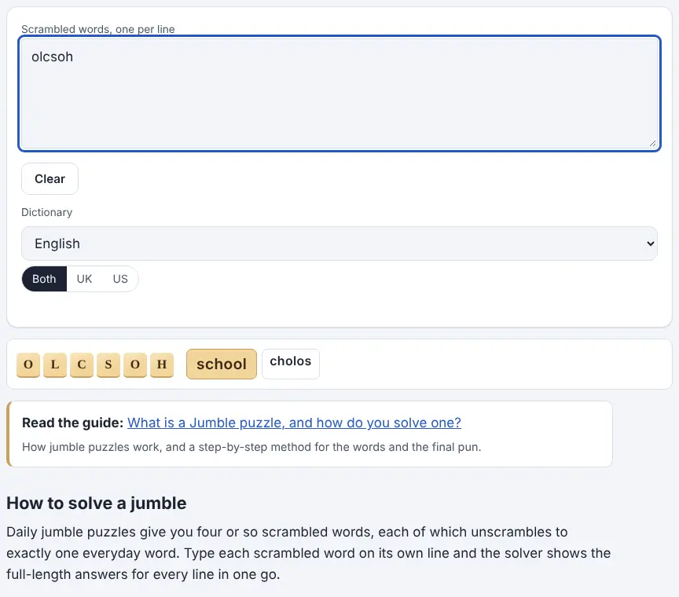Click the letter H tile
The width and height of the screenshot is (679, 597).
tap(162, 365)
